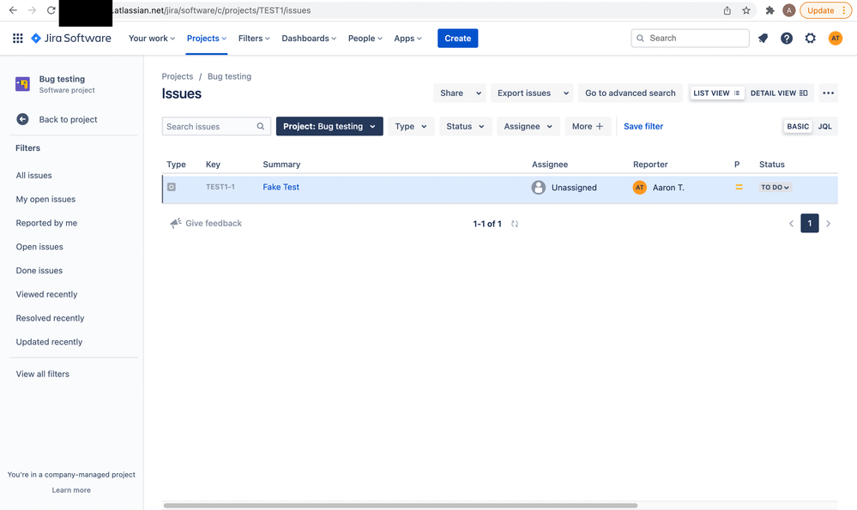Click the browser forward arrow
This screenshot has height=510, width=857.
point(33,10)
